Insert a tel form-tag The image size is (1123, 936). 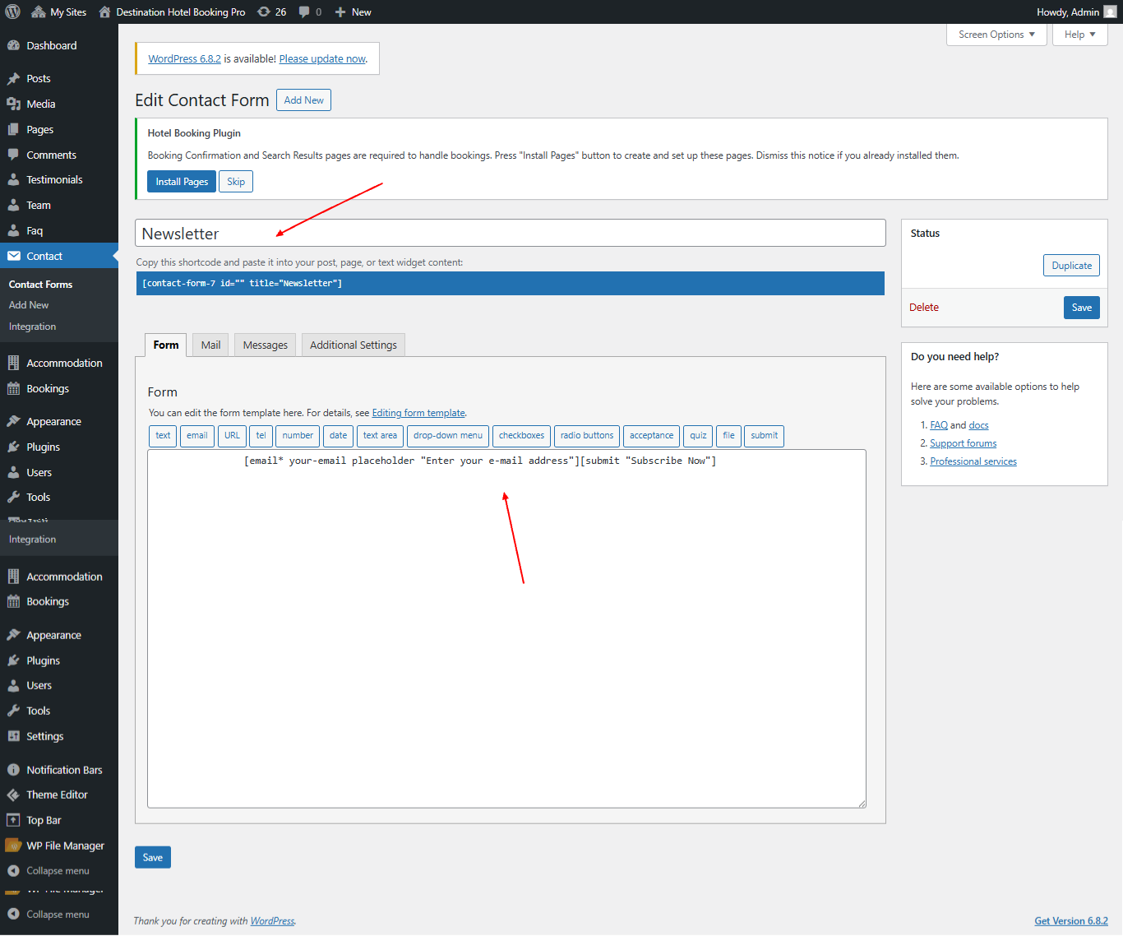261,436
